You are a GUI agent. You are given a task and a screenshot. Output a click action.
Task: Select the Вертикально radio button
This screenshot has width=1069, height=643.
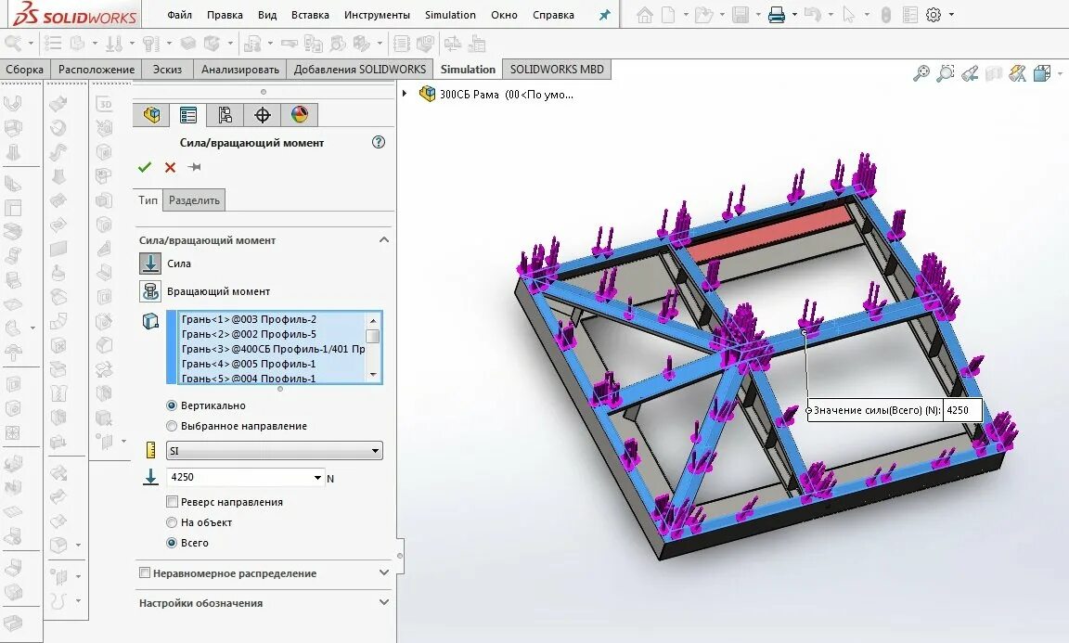pyautogui.click(x=172, y=405)
